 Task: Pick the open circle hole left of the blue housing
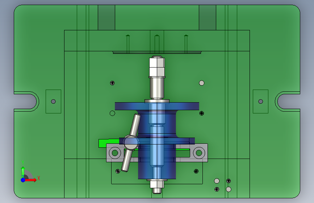(112, 113)
